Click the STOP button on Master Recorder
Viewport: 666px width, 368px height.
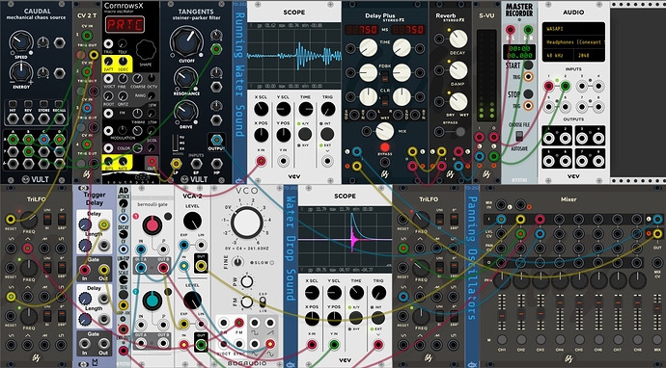tap(528, 93)
